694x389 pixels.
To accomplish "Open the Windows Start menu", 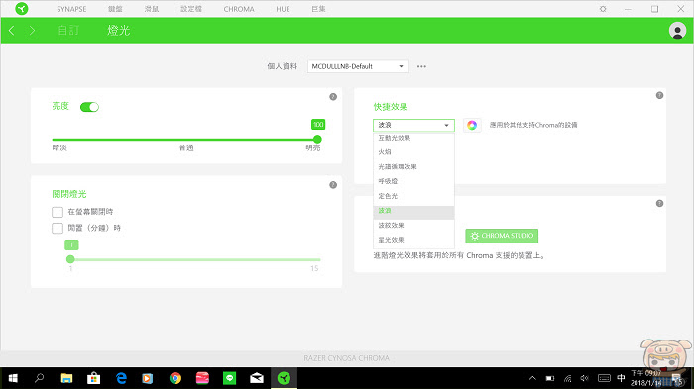I will (x=13, y=378).
